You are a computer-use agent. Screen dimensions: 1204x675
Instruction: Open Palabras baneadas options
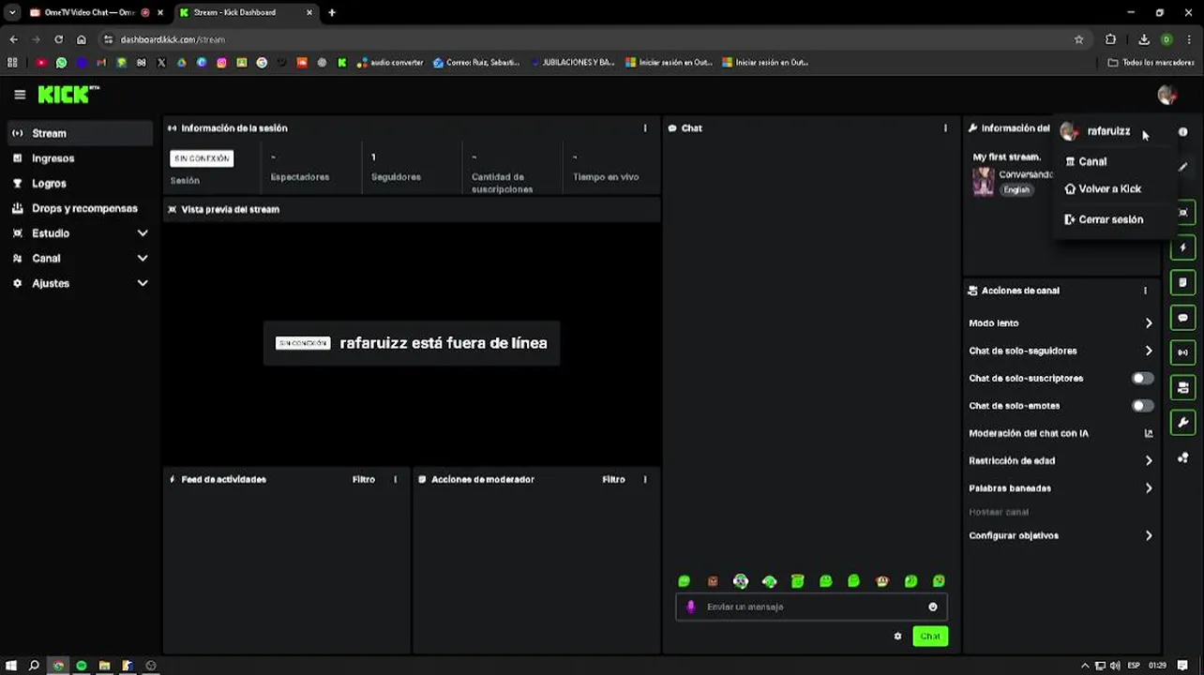(1061, 488)
